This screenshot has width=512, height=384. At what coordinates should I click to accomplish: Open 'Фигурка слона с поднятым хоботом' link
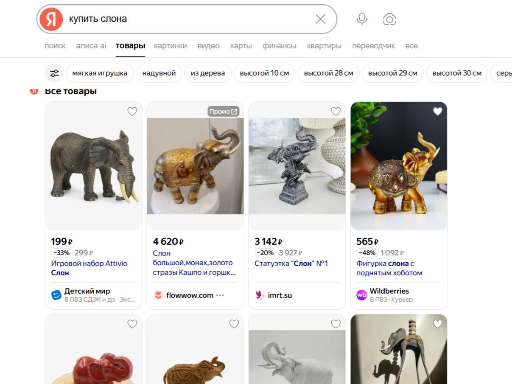(389, 268)
